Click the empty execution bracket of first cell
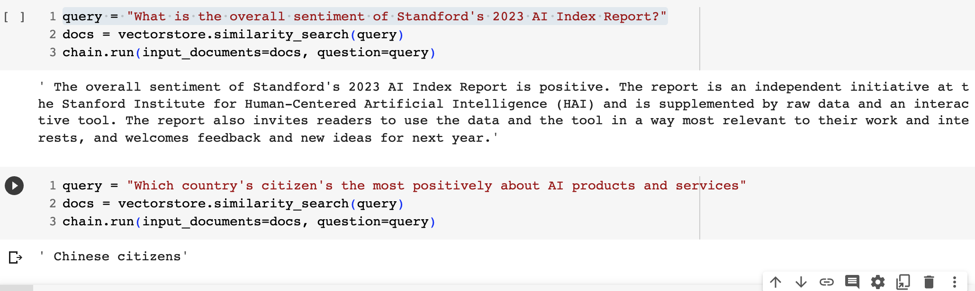This screenshot has width=975, height=291. pos(14,17)
